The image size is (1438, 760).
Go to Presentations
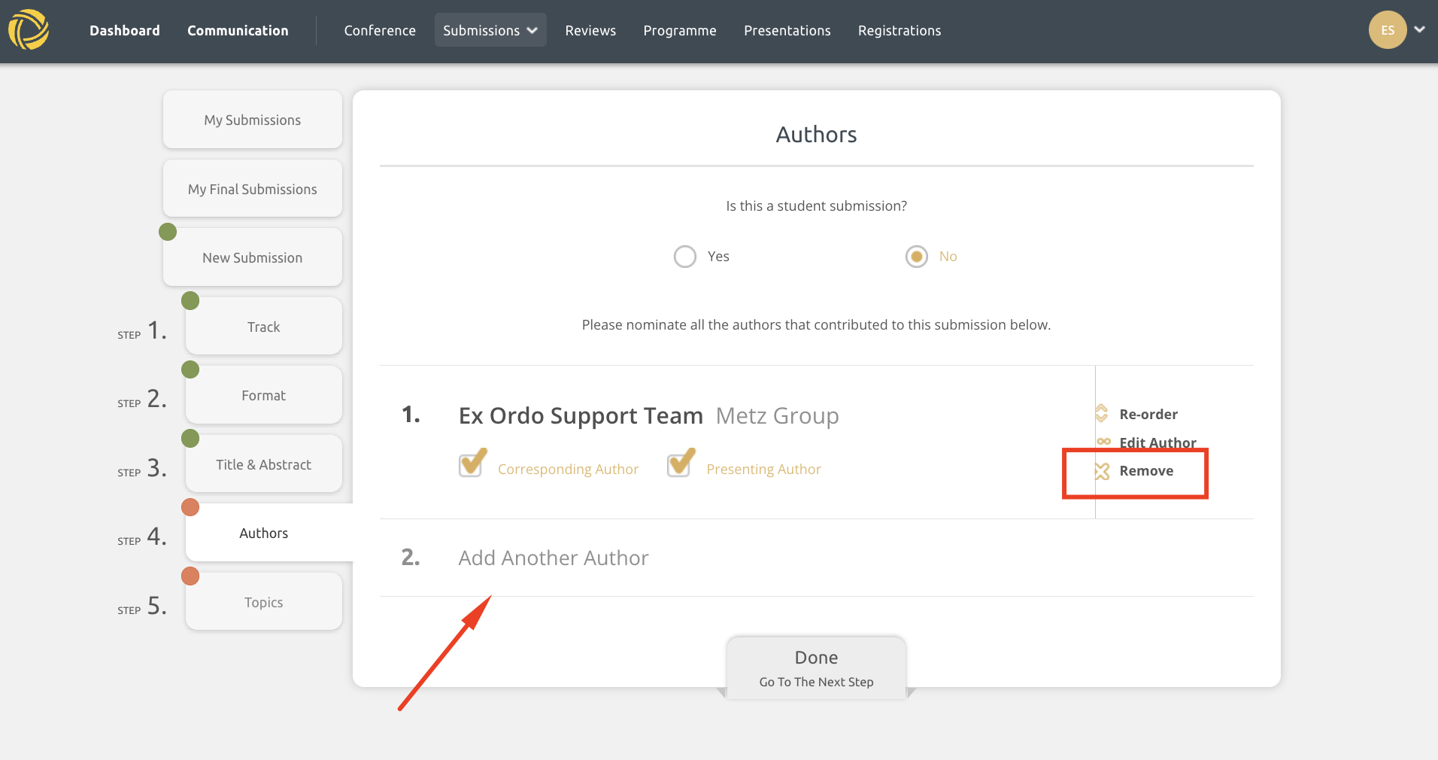[787, 30]
